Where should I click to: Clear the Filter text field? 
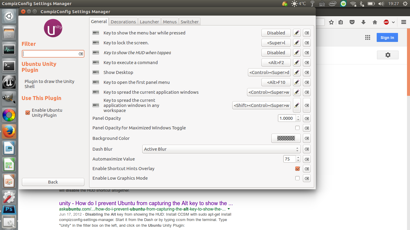click(81, 54)
